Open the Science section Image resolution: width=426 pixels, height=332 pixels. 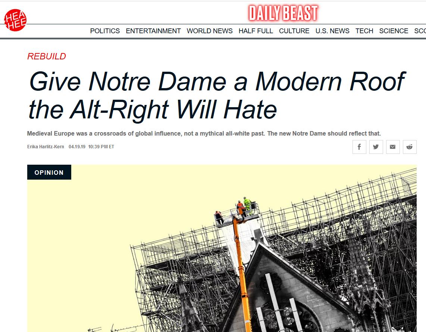click(394, 31)
